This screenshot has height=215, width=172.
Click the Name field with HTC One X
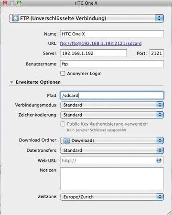pyautogui.click(x=112, y=34)
